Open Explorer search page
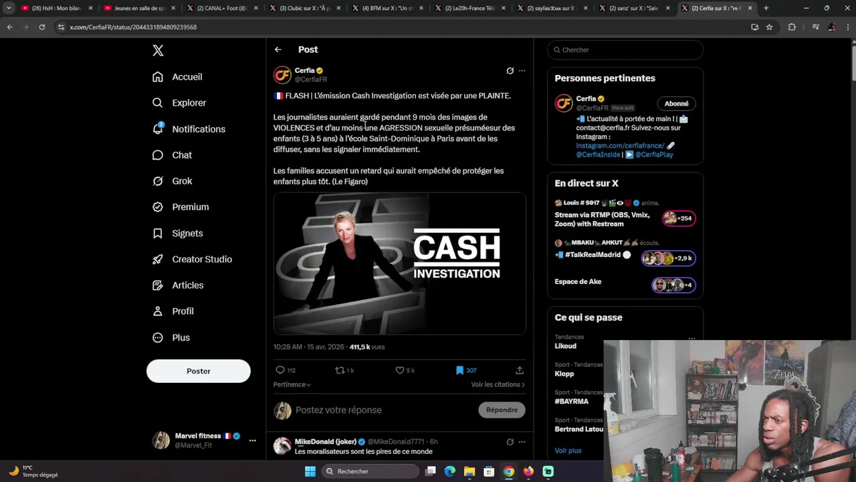The height and width of the screenshot is (482, 856). 179,103
